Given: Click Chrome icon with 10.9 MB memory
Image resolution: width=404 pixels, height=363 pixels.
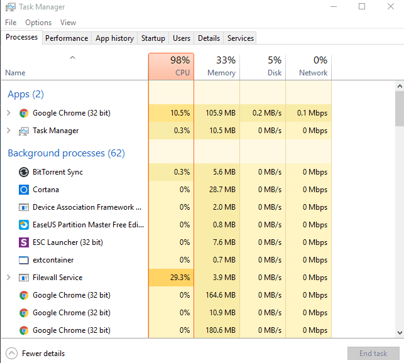Looking at the screenshot, I should coord(24,313).
